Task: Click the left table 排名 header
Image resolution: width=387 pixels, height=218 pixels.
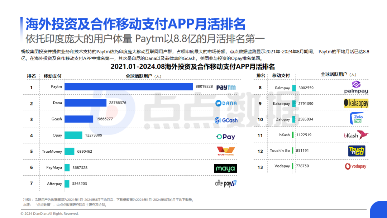Action: [x=31, y=76]
